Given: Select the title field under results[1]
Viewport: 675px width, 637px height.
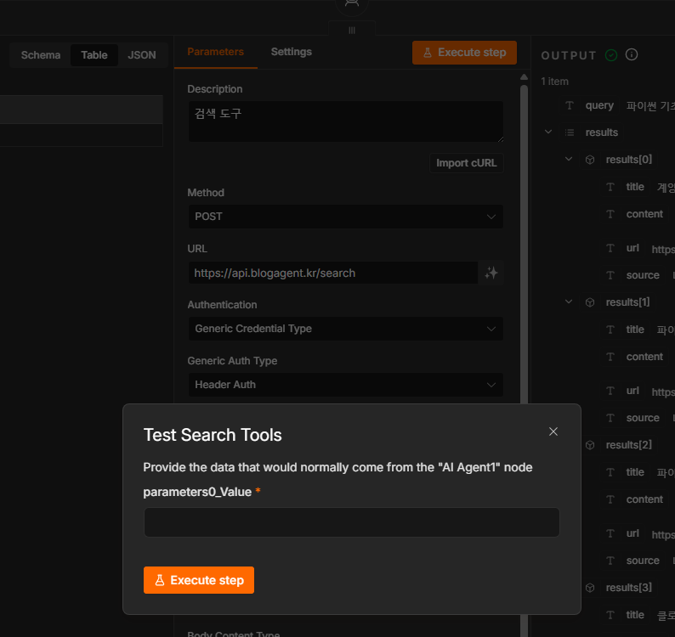Looking at the screenshot, I should pos(635,330).
